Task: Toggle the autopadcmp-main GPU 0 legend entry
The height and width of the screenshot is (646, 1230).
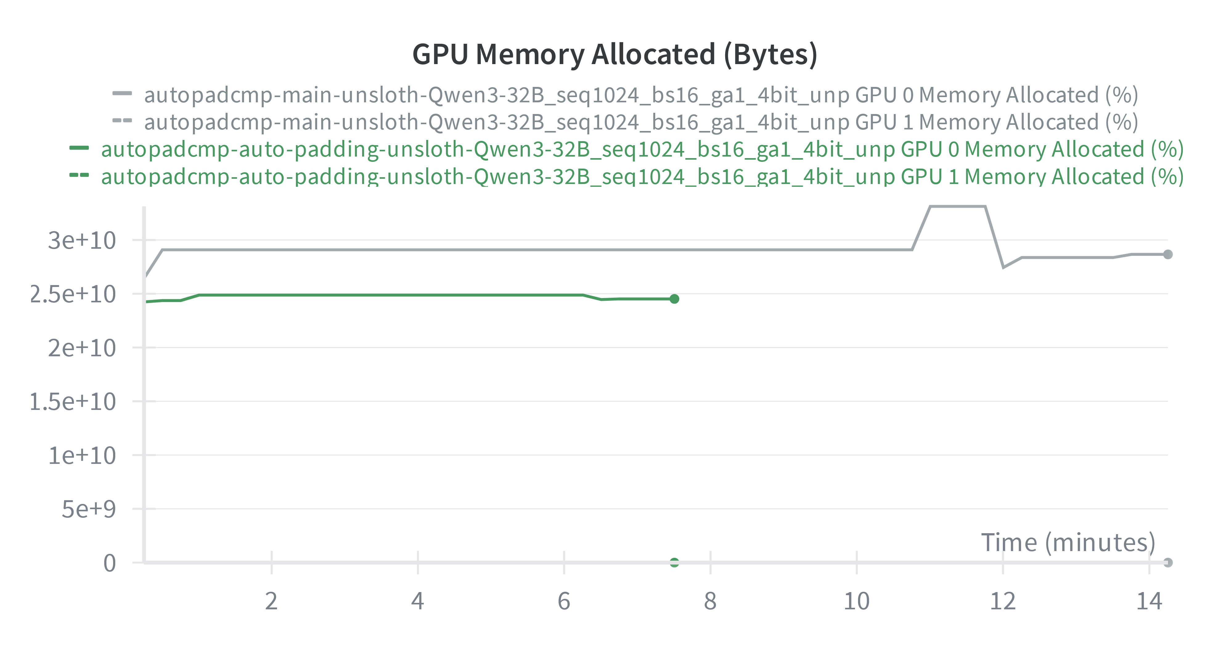Action: 641,95
